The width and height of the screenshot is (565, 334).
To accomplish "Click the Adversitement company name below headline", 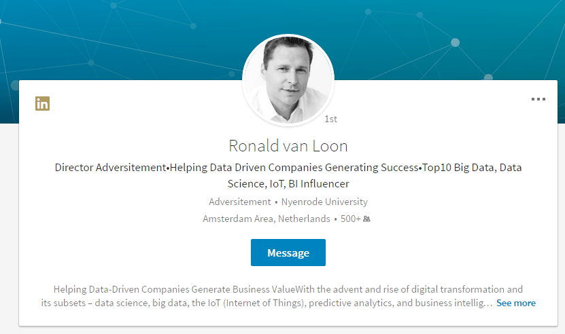I will [240, 202].
